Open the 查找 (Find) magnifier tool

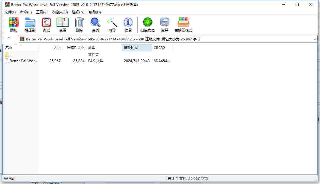(x=95, y=25)
